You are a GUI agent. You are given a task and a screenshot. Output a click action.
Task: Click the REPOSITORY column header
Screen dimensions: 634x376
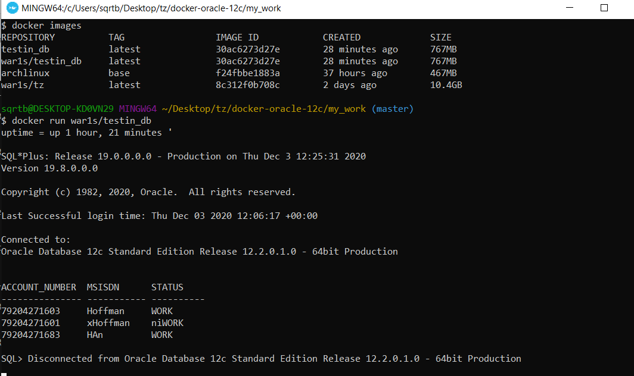(28, 37)
